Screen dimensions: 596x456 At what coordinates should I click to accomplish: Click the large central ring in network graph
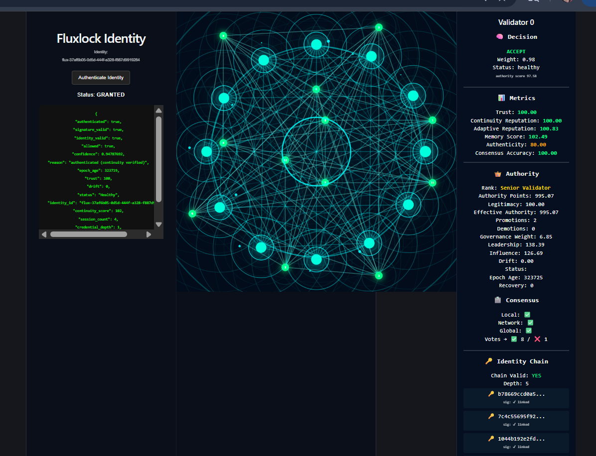[316, 151]
